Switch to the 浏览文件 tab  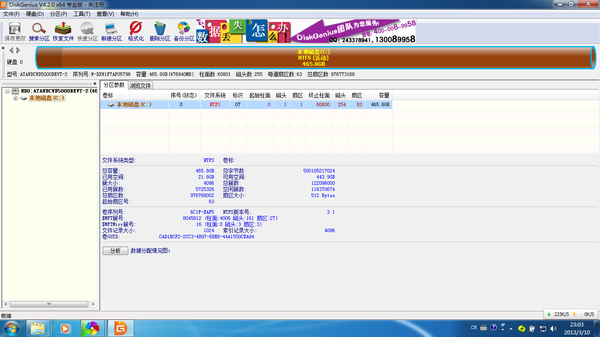tap(141, 86)
